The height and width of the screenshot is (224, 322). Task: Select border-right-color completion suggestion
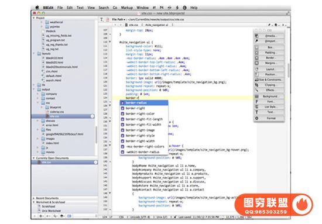144,113
